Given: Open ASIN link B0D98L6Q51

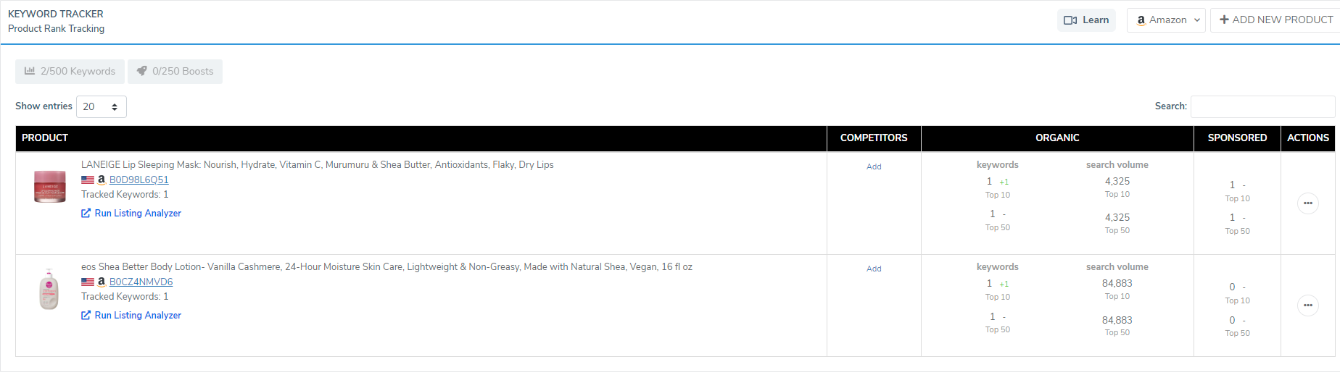Looking at the screenshot, I should pos(138,180).
